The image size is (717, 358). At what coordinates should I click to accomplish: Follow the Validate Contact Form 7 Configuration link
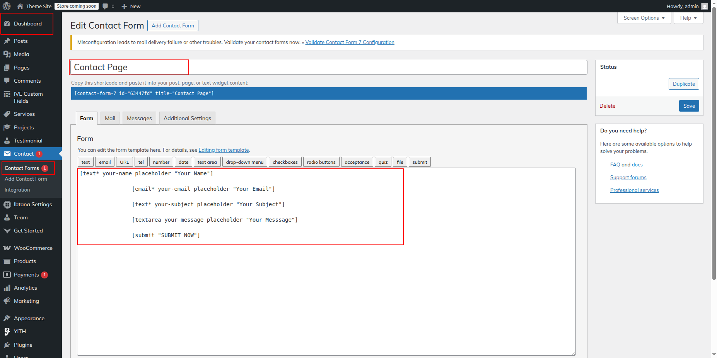point(350,42)
